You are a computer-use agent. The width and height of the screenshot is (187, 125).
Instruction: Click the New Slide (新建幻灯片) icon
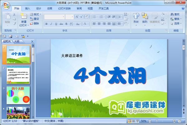point(24,17)
